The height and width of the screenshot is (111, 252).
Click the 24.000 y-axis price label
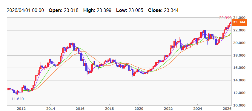239,18
